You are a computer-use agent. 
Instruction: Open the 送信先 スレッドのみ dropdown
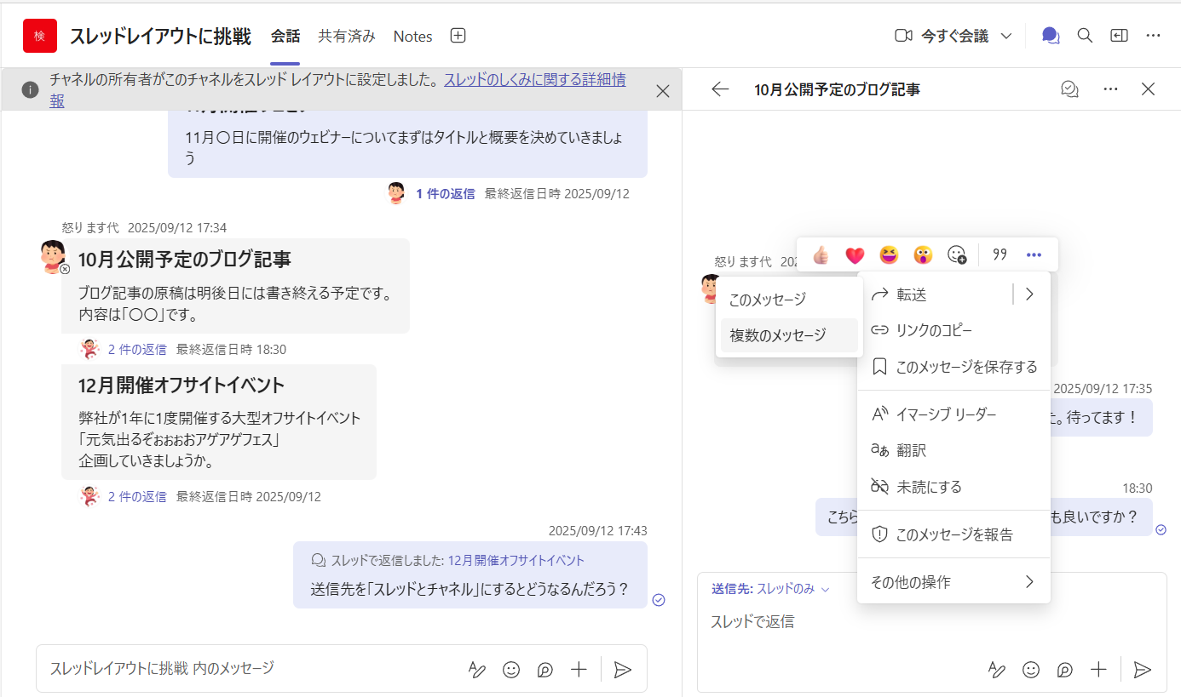point(770,589)
